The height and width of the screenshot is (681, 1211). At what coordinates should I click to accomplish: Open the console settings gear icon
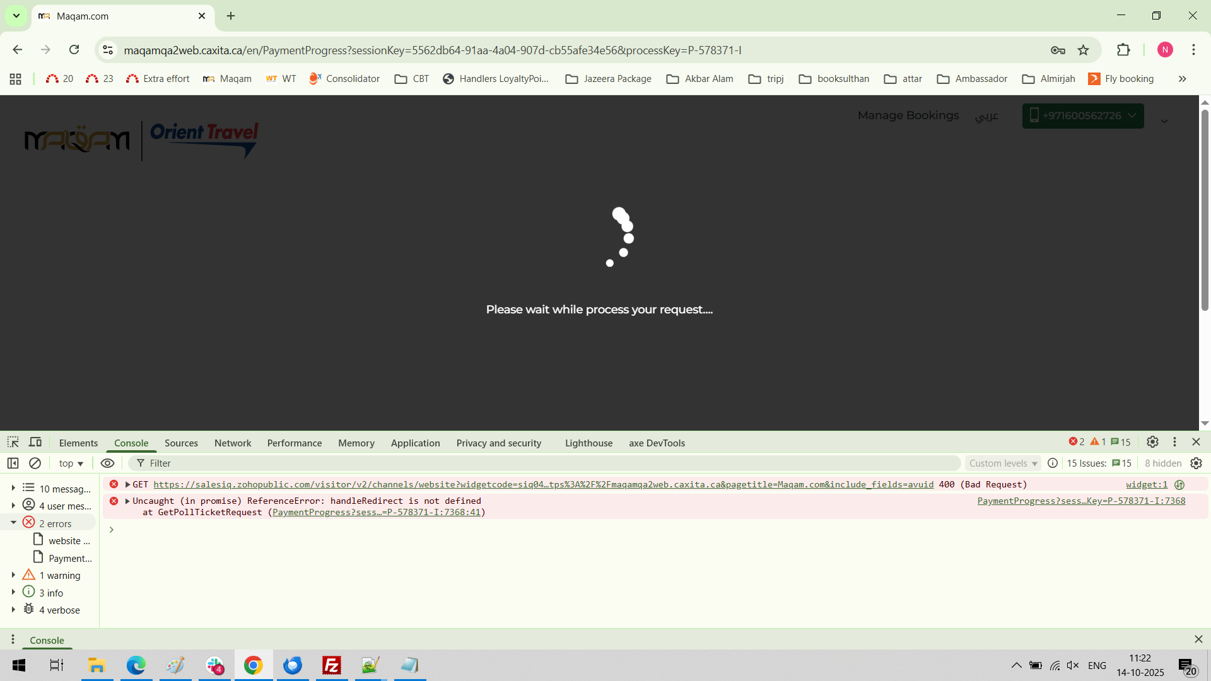1196,463
